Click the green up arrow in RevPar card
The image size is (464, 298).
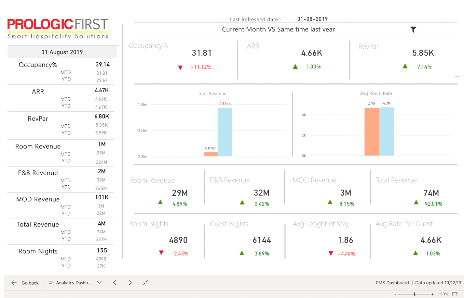[x=405, y=66]
